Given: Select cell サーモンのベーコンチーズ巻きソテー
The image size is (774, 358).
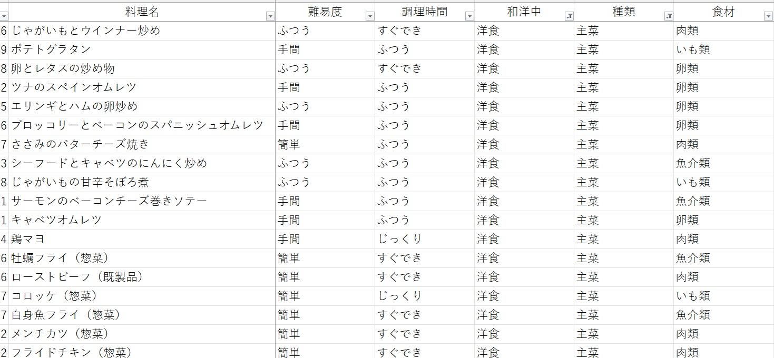Looking at the screenshot, I should click(x=142, y=201).
